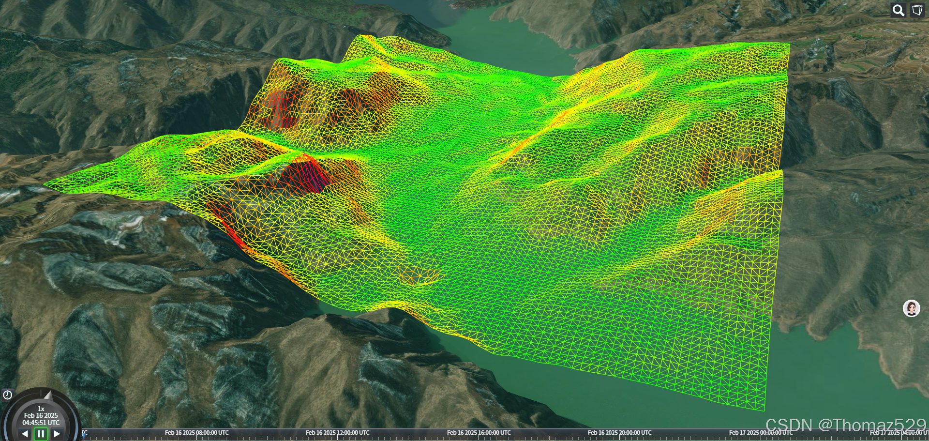The image size is (929, 441).
Task: Play the animation in reverse
Action: (x=25, y=434)
